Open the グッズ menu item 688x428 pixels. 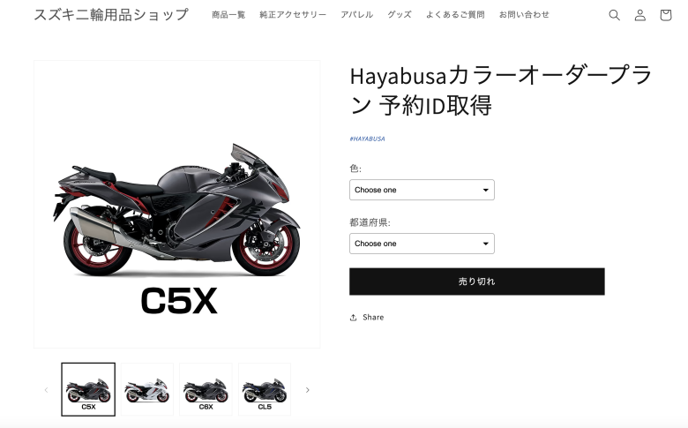coord(400,15)
